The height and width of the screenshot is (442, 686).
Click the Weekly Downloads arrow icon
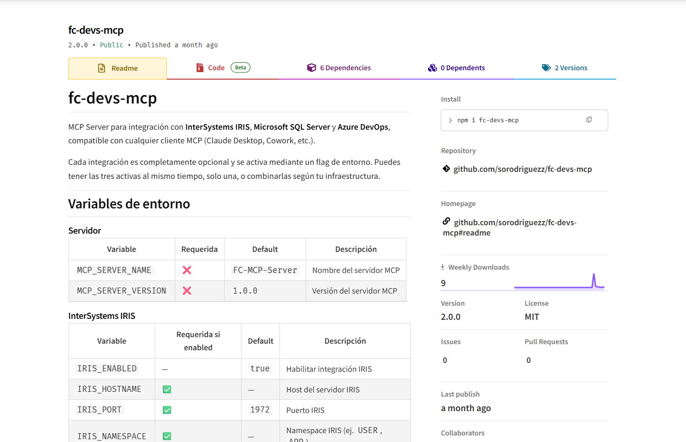(443, 267)
